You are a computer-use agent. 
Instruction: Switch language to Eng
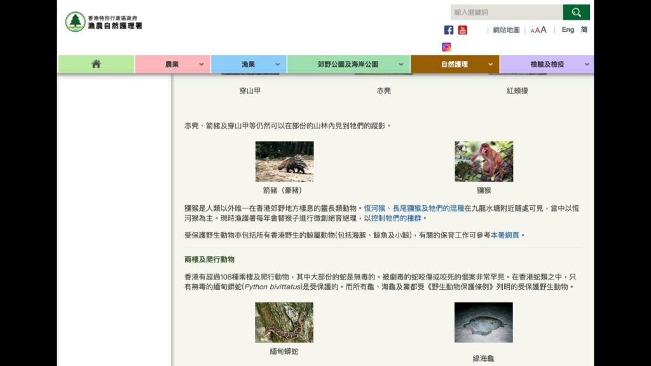pyautogui.click(x=568, y=30)
